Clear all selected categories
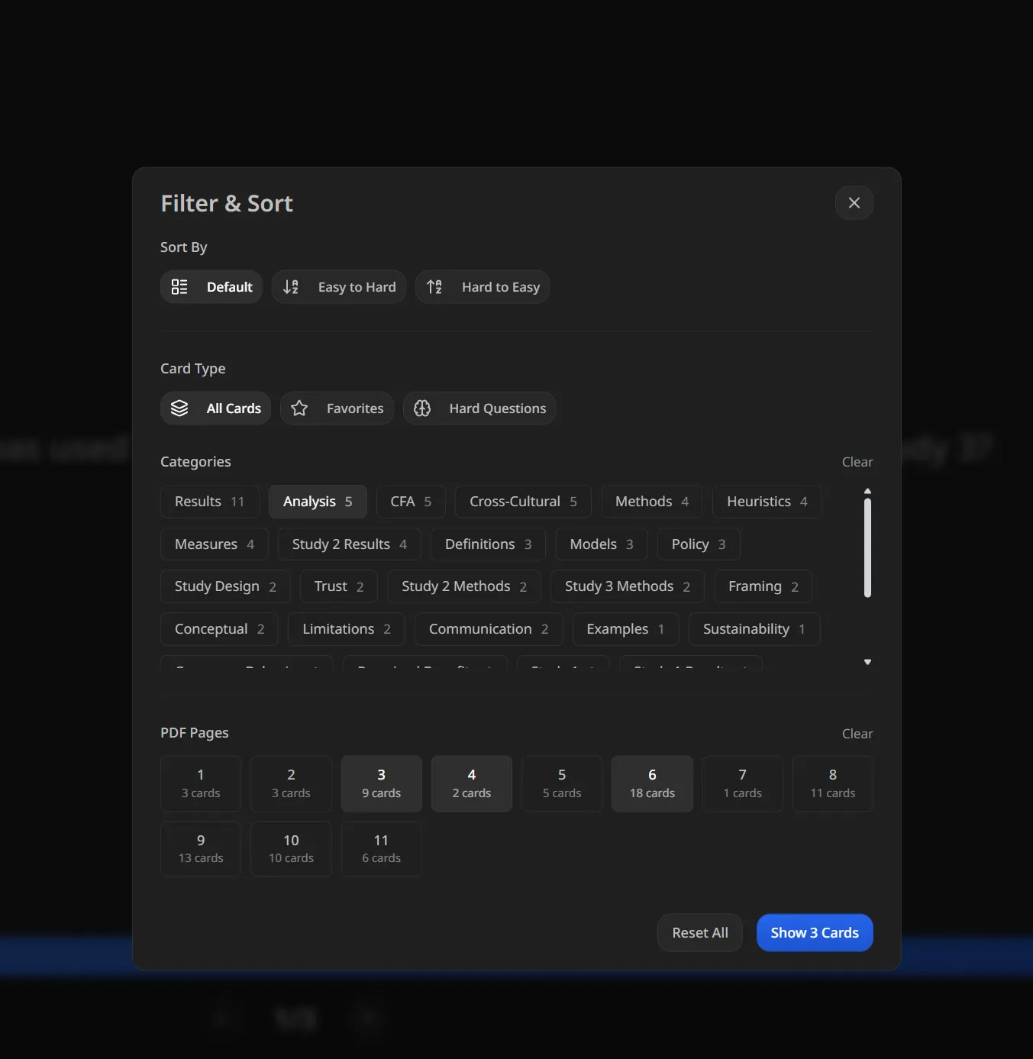The image size is (1033, 1059). coord(857,462)
